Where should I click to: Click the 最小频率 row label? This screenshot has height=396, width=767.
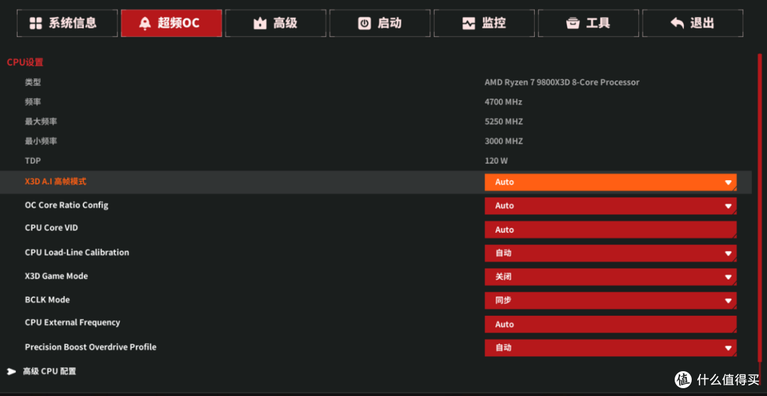click(41, 141)
